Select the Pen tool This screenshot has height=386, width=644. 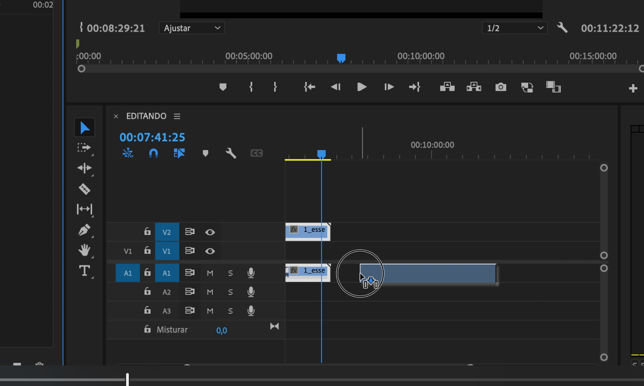[84, 230]
